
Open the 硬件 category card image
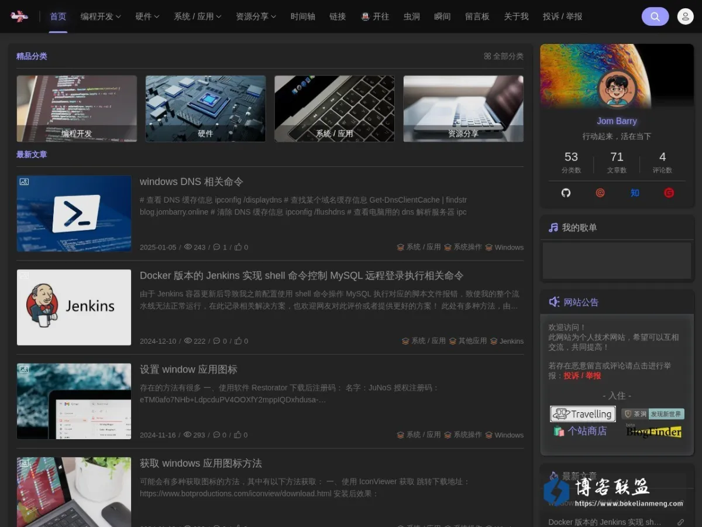pos(205,108)
